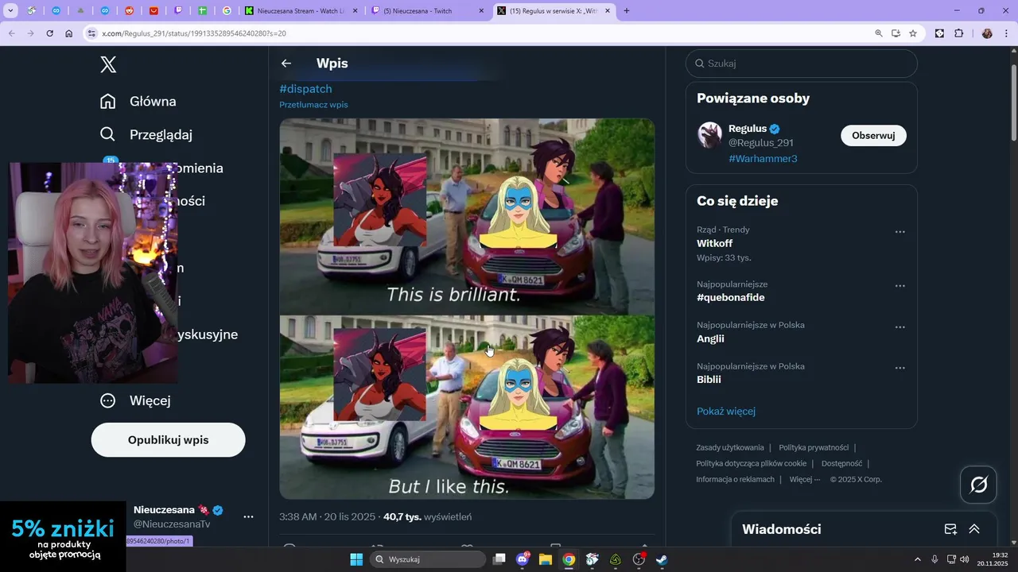Image resolution: width=1018 pixels, height=572 pixels.
Task: Open the 'This is brilliant' meme image
Action: 467,216
